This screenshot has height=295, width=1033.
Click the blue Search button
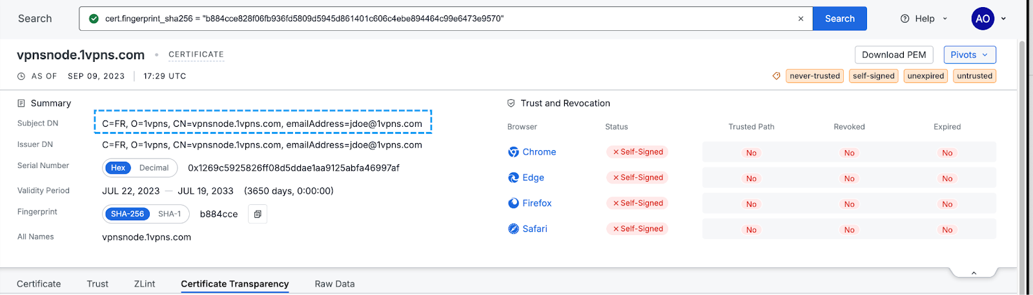pyautogui.click(x=839, y=19)
